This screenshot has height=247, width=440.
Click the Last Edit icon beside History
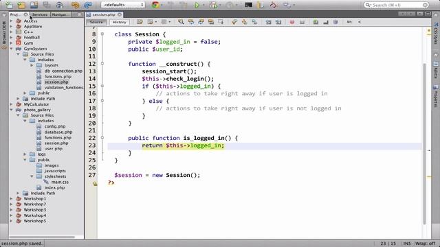[x=140, y=22]
